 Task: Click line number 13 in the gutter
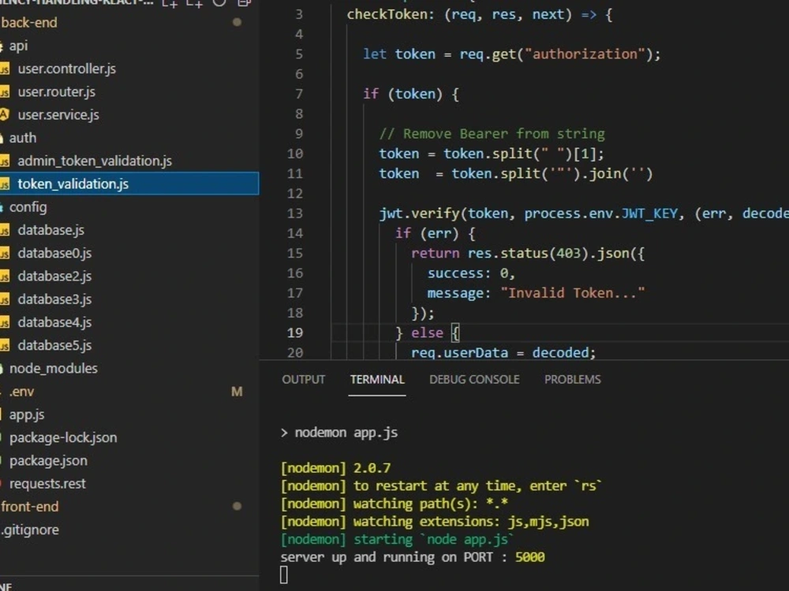coord(295,213)
